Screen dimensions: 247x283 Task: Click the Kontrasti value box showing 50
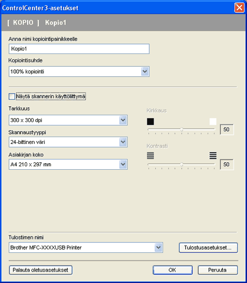[227, 164]
